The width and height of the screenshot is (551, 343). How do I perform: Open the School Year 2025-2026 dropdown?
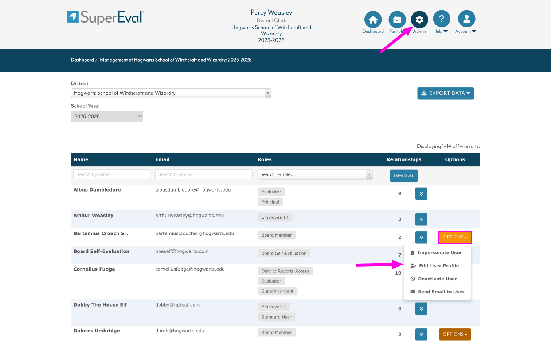pyautogui.click(x=107, y=117)
